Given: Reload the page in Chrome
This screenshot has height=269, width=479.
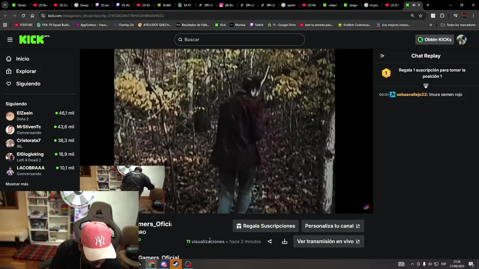Looking at the screenshot, I should (23, 16).
